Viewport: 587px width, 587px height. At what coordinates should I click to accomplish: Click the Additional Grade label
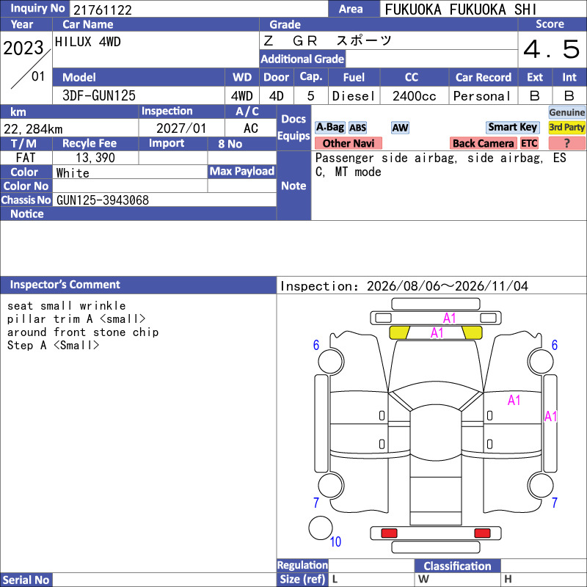pyautogui.click(x=302, y=59)
